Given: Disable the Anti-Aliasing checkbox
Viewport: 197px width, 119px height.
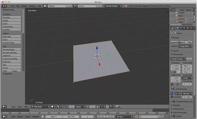Looking at the screenshot, I should coord(174,89).
